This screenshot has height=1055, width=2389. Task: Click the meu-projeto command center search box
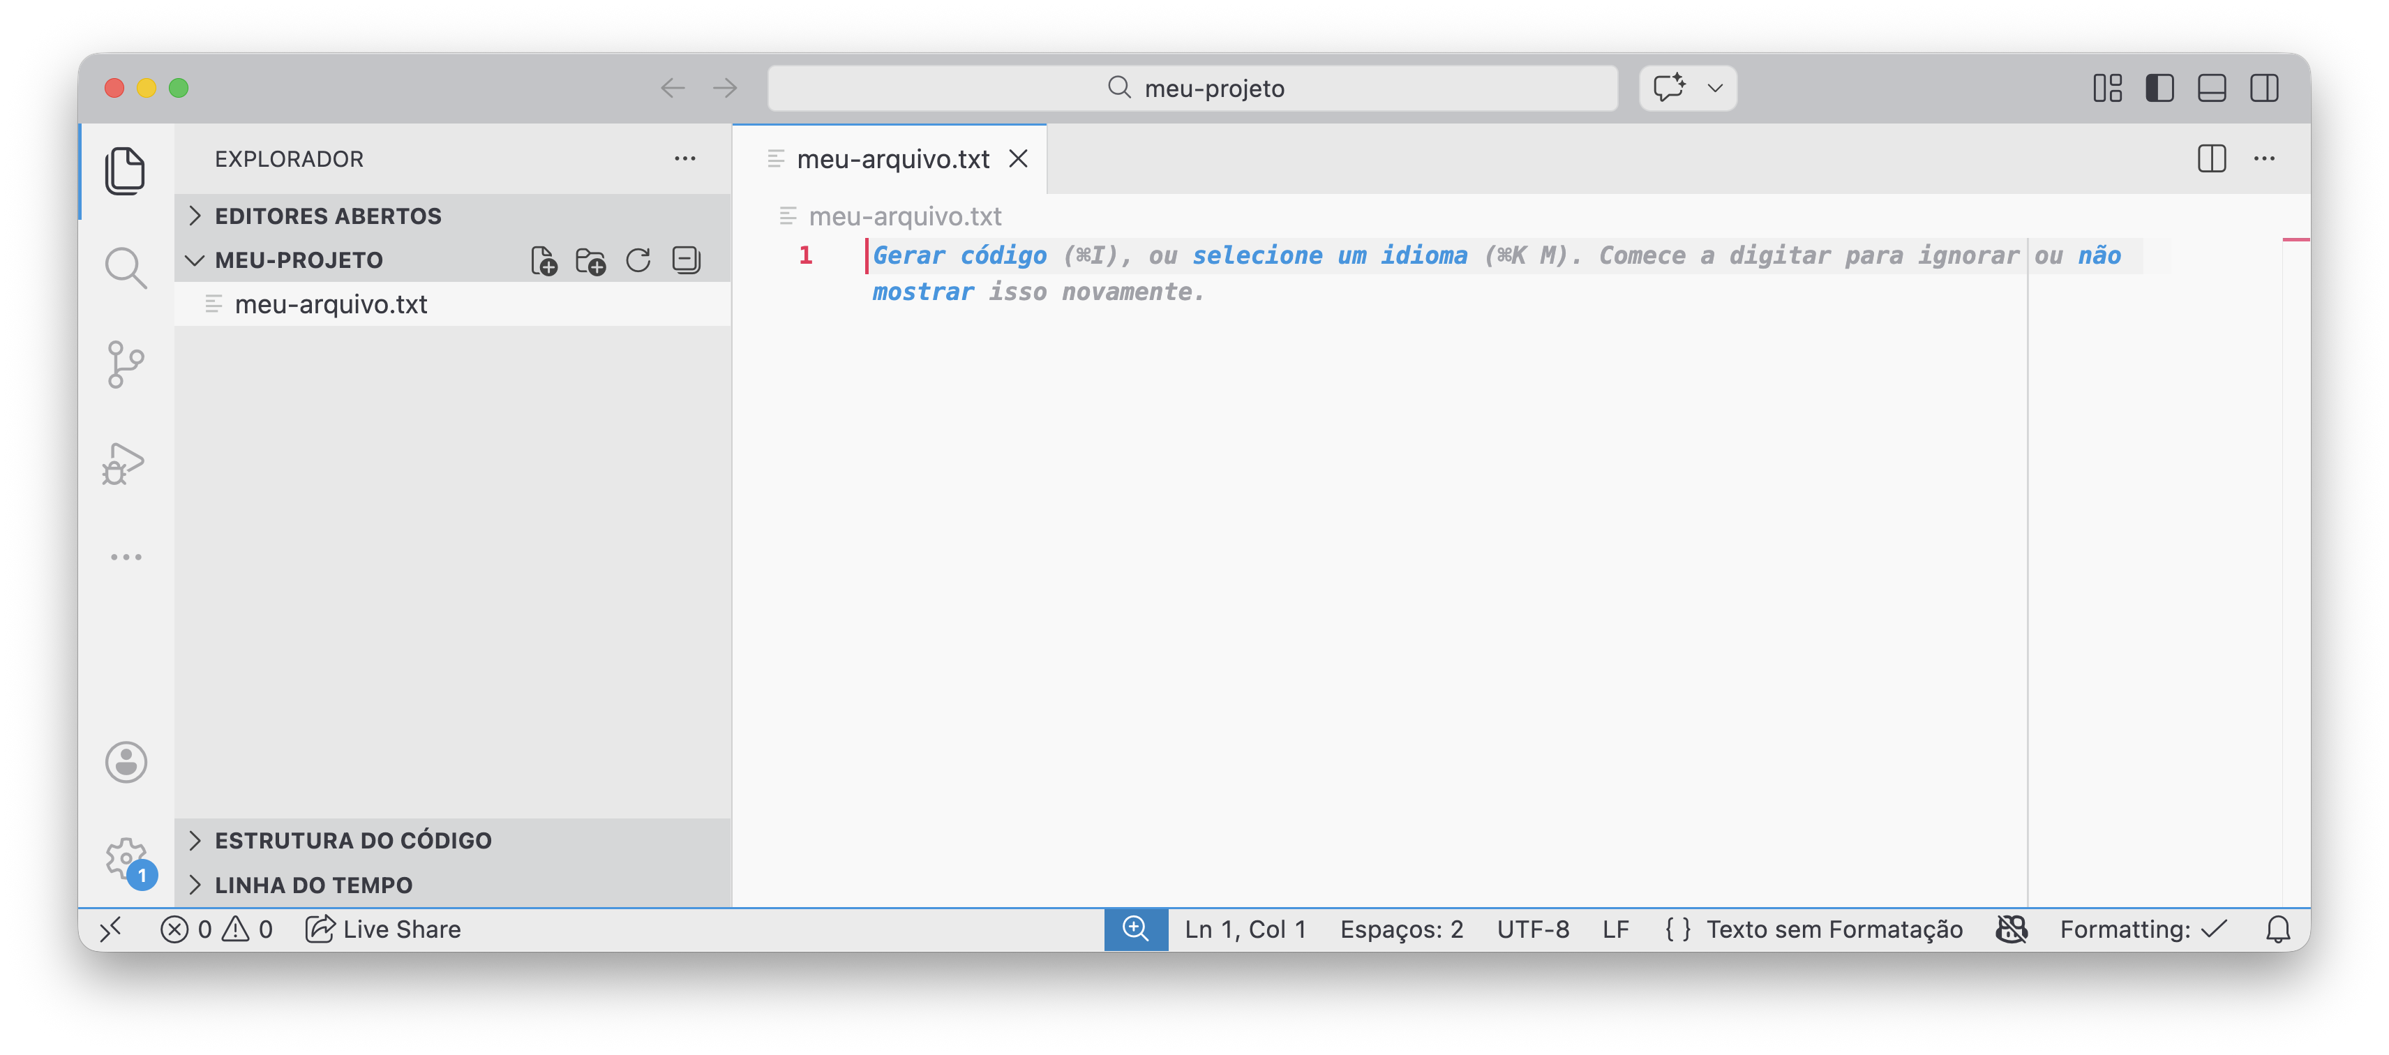pyautogui.click(x=1192, y=88)
